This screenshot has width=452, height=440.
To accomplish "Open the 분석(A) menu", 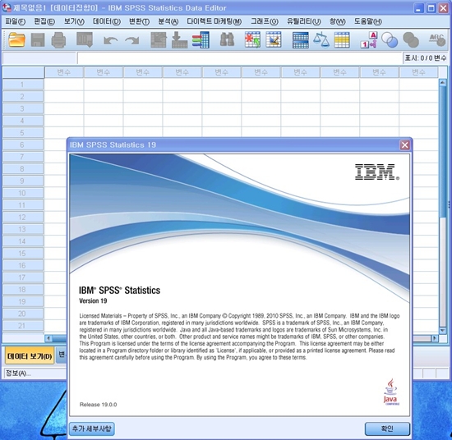I will (x=168, y=21).
